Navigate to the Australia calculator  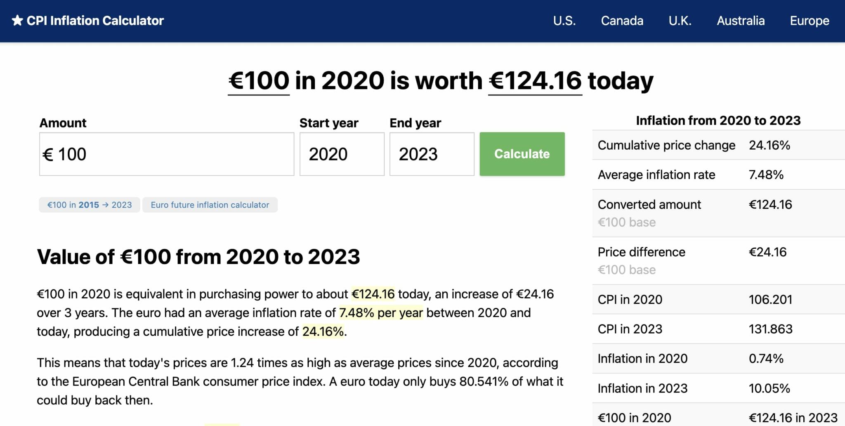741,20
